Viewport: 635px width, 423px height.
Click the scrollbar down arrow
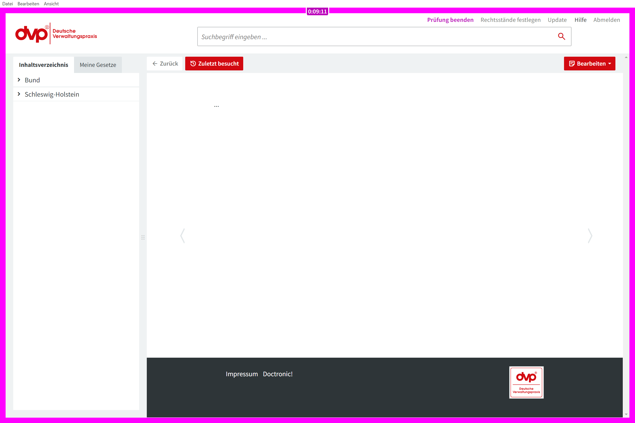coord(626,414)
